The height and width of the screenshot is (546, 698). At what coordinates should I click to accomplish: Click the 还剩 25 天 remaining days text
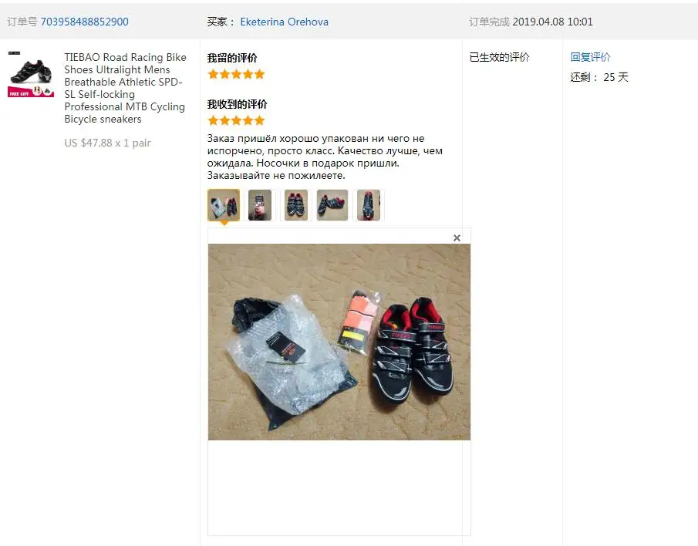pos(599,77)
